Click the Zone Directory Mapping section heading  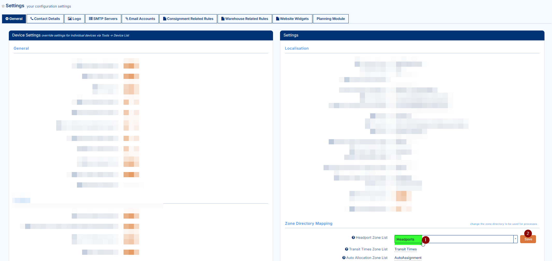click(309, 223)
